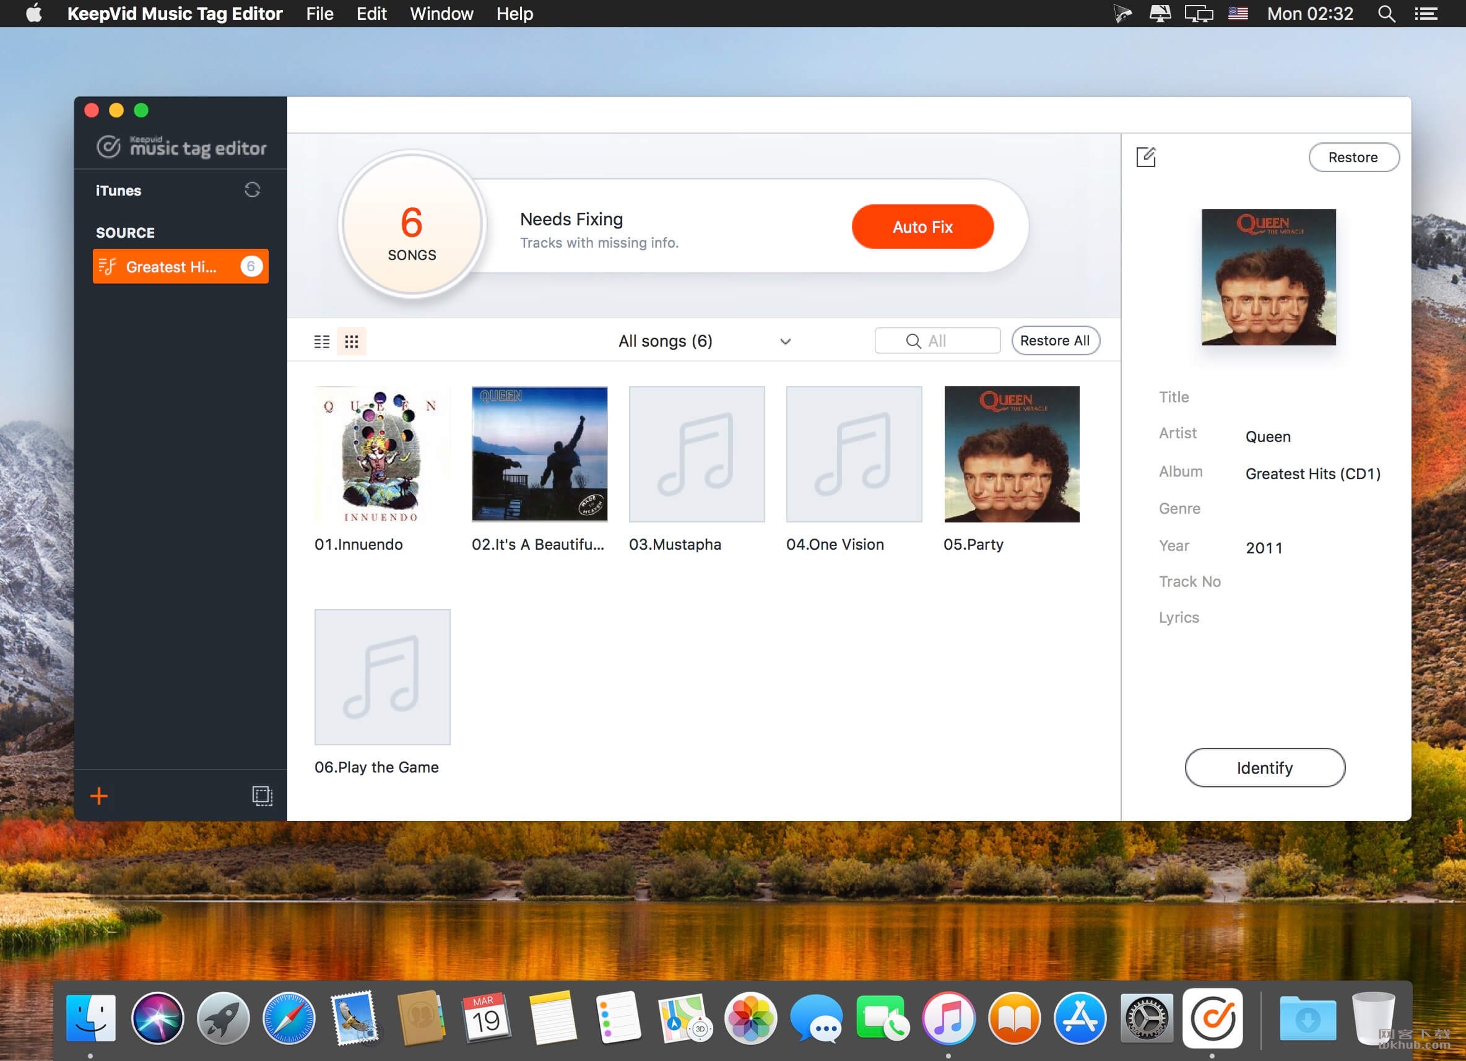
Task: Open Finder from the dock
Action: pos(90,1018)
